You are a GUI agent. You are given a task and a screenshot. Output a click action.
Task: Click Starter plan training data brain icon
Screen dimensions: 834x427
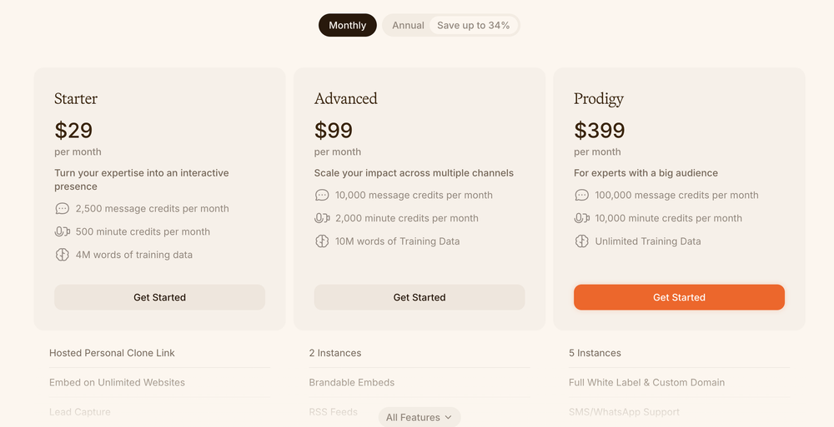click(x=63, y=255)
